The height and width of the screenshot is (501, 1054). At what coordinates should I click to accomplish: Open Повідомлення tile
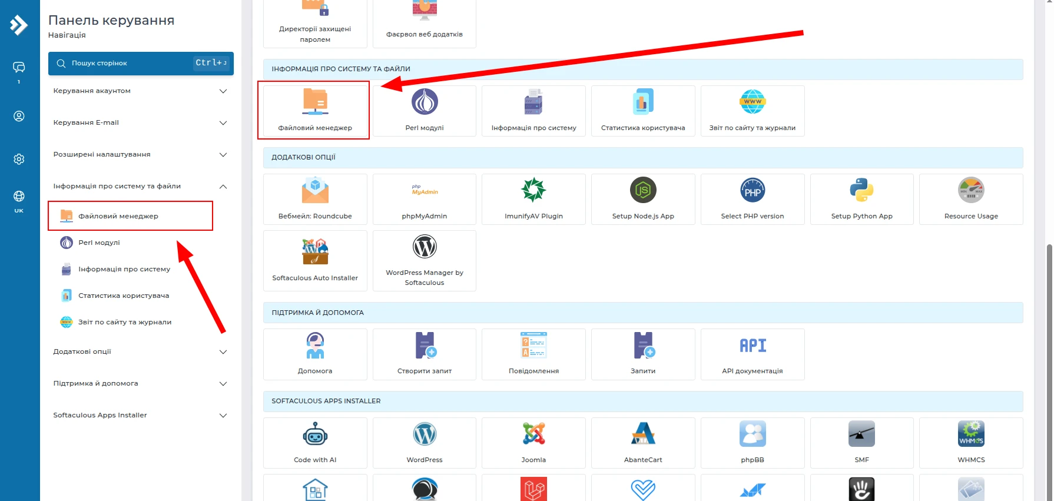pyautogui.click(x=533, y=354)
